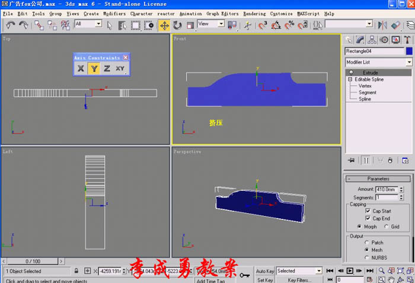The height and width of the screenshot is (283, 415).
Task: Collapse the Parameters rollout
Action: (378, 179)
